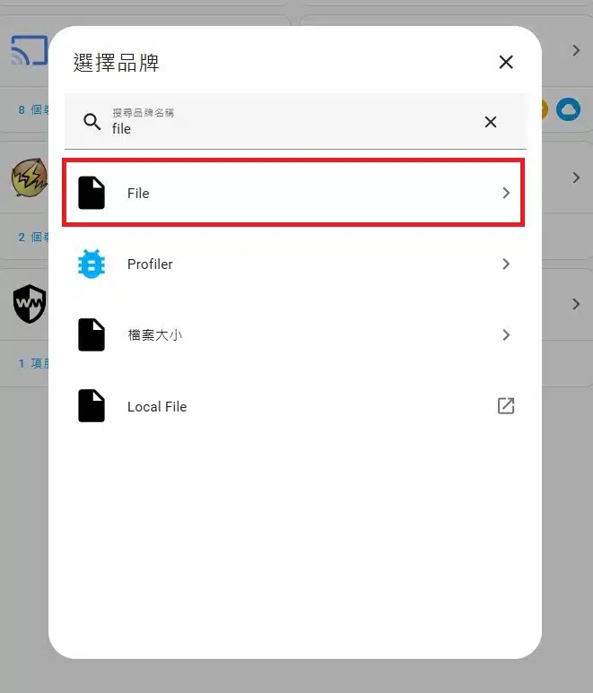Click the search magnifier icon
The width and height of the screenshot is (593, 693).
pos(92,121)
